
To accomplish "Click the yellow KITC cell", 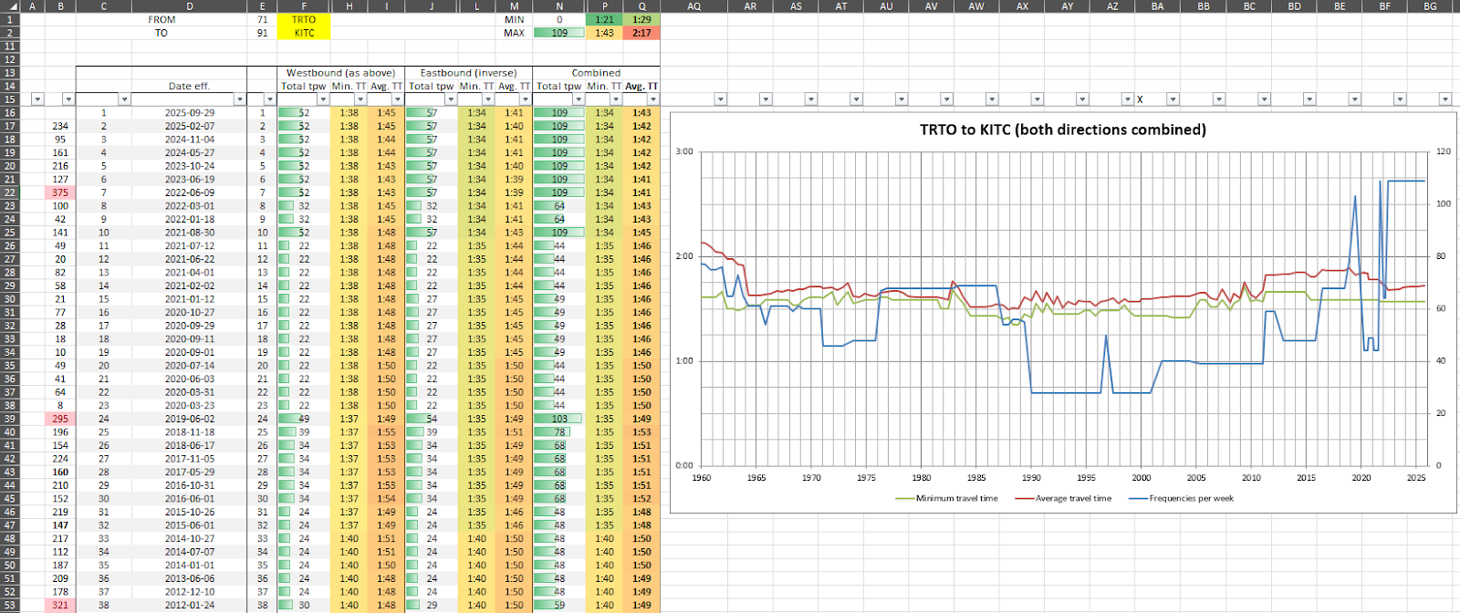I will (304, 33).
